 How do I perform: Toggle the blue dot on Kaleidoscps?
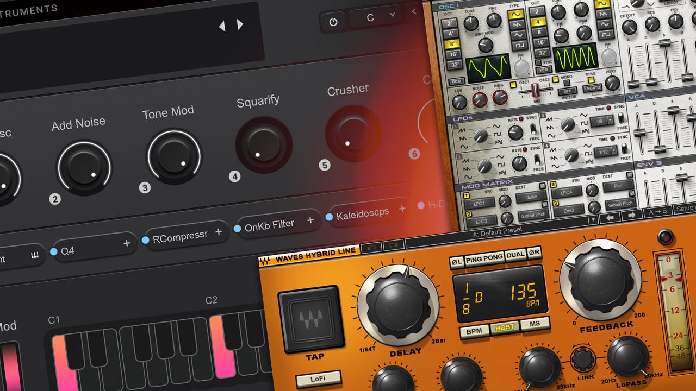coord(329,217)
